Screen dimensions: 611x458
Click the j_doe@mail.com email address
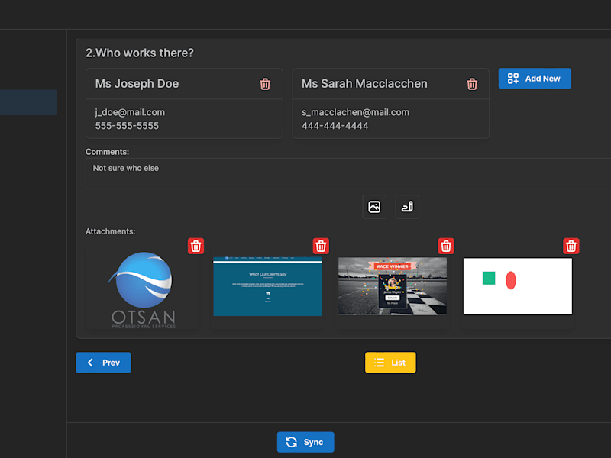click(130, 112)
